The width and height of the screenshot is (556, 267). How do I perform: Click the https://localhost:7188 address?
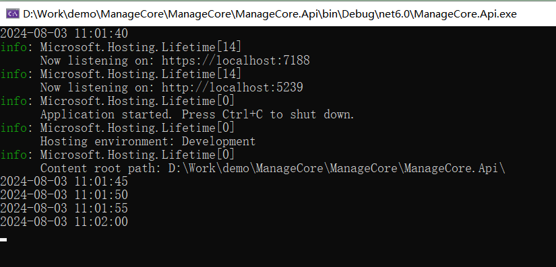click(236, 61)
